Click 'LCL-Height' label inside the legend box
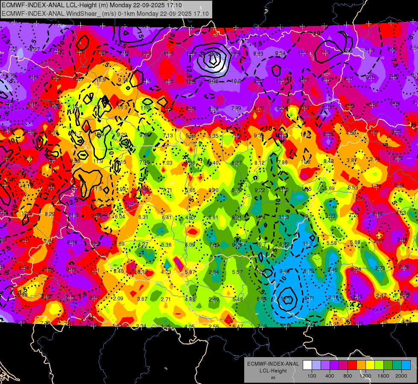Viewport: 418px width, 384px height. click(273, 371)
